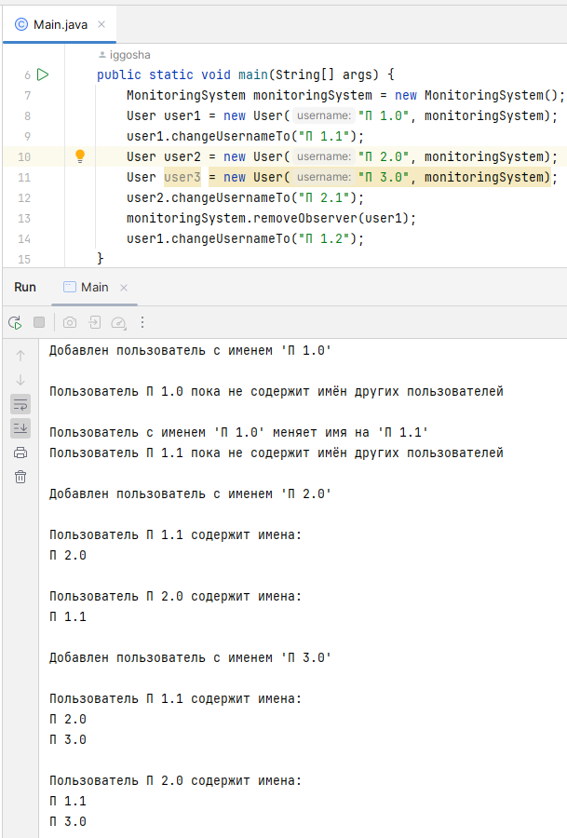Viewport: 567px width, 838px height.
Task: Take a thread dump camera icon
Action: coord(70,322)
